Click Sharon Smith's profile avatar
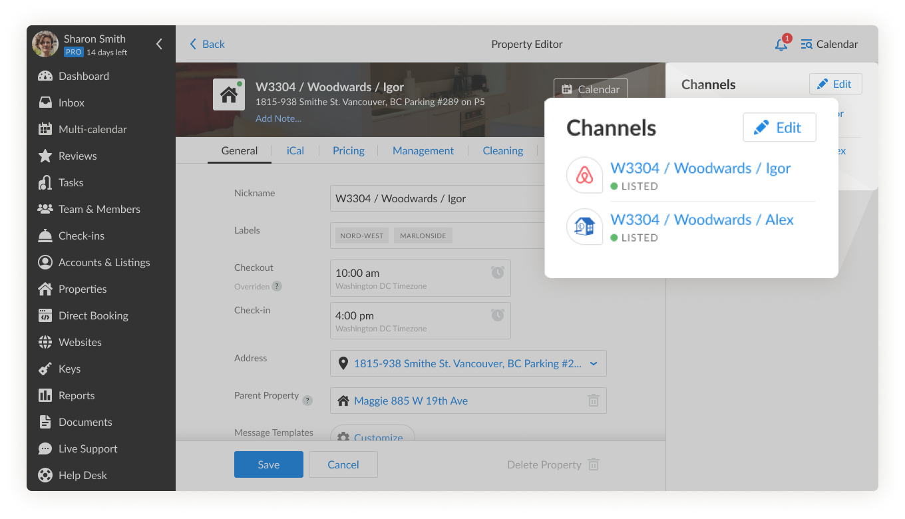 point(45,44)
